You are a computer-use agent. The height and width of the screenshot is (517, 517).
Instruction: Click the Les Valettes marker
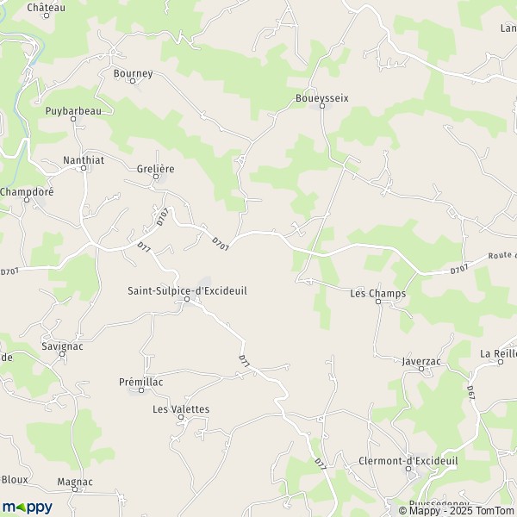pos(181,417)
